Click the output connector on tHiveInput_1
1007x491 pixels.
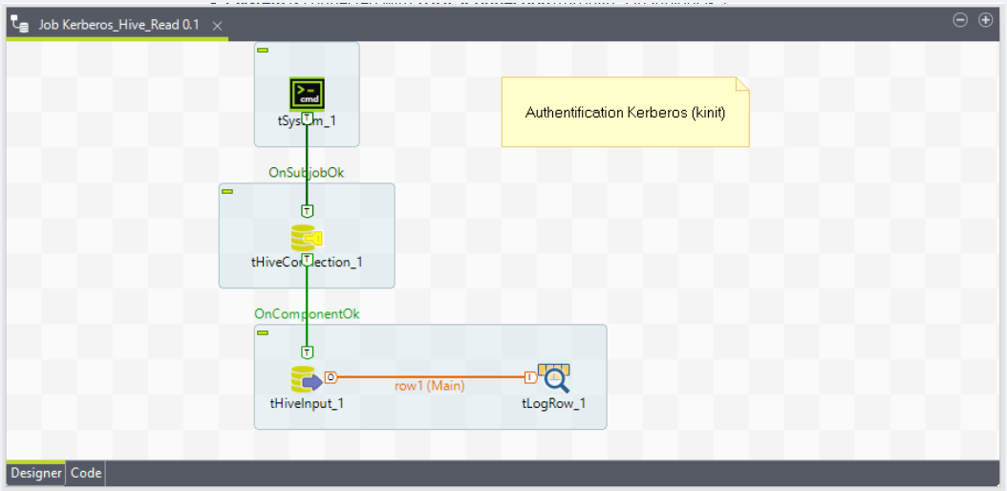click(331, 377)
